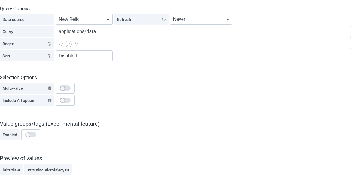The height and width of the screenshot is (177, 355).
Task: Expand the Sort dropdown showing Disabled
Action: point(84,56)
